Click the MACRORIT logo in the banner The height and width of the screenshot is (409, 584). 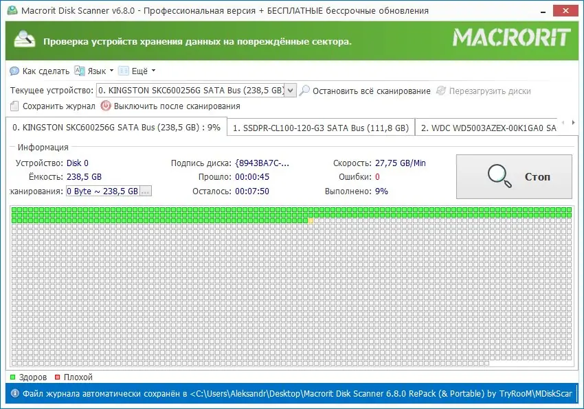[x=511, y=38]
